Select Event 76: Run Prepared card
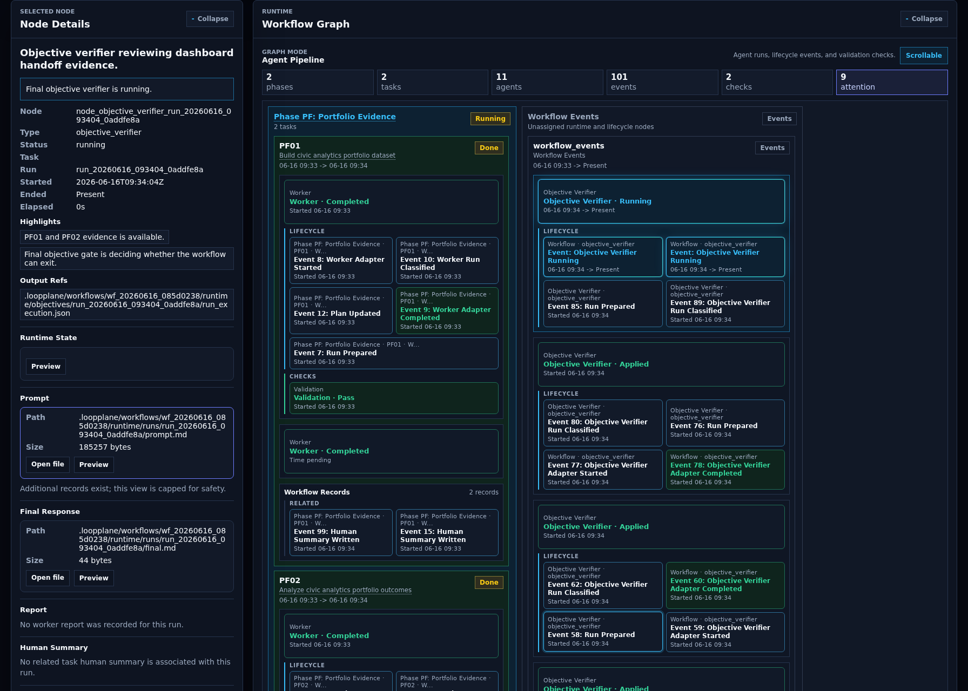This screenshot has height=691, width=968. click(725, 423)
